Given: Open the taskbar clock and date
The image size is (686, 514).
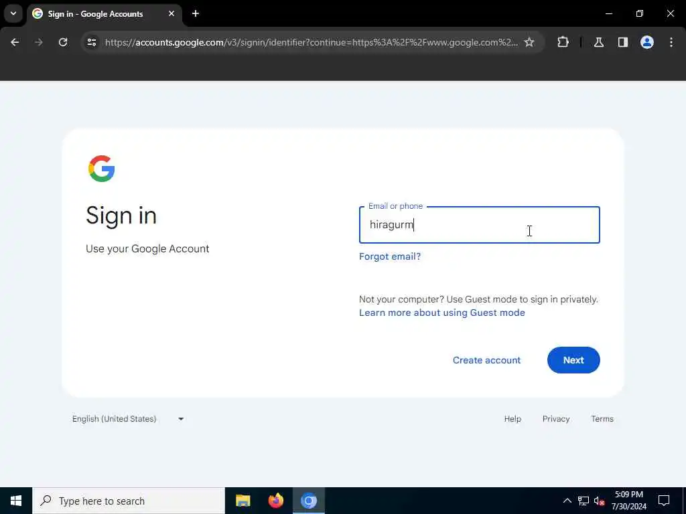Looking at the screenshot, I should click(x=628, y=501).
